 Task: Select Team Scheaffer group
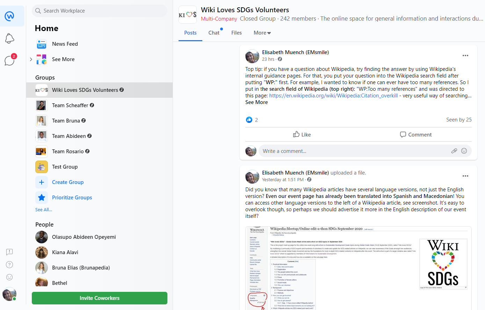click(70, 105)
